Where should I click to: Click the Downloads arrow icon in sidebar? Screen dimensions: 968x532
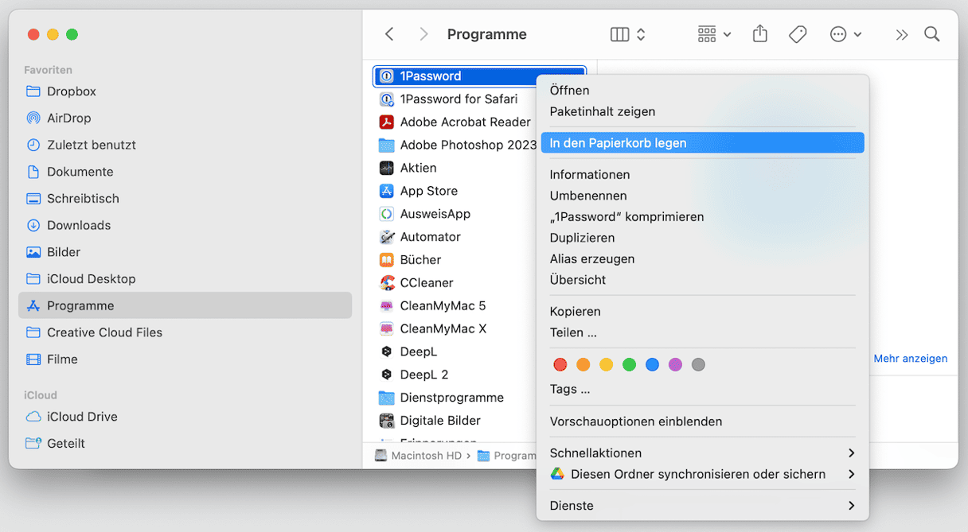point(33,225)
